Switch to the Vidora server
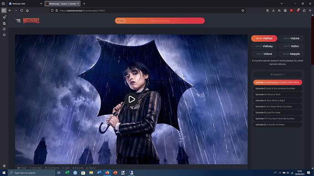The height and width of the screenshot is (176, 314). [264, 54]
